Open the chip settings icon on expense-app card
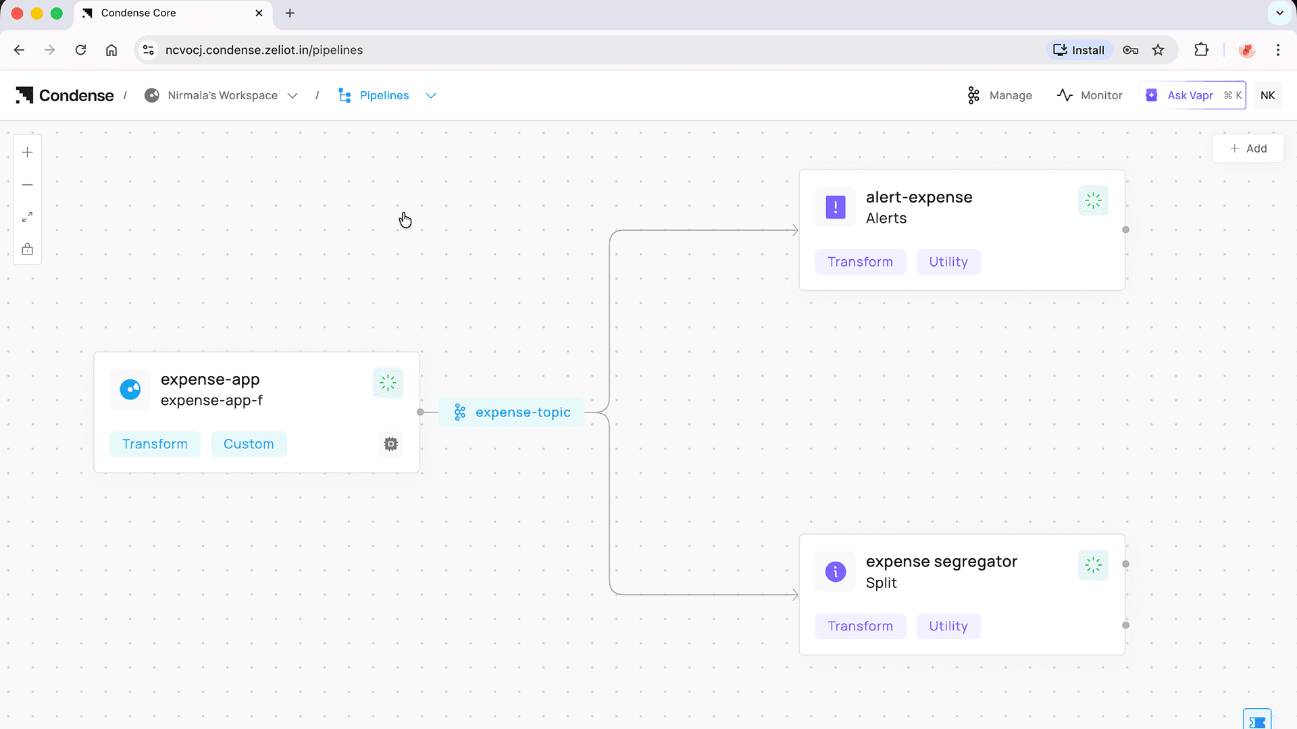1297x729 pixels. point(390,443)
